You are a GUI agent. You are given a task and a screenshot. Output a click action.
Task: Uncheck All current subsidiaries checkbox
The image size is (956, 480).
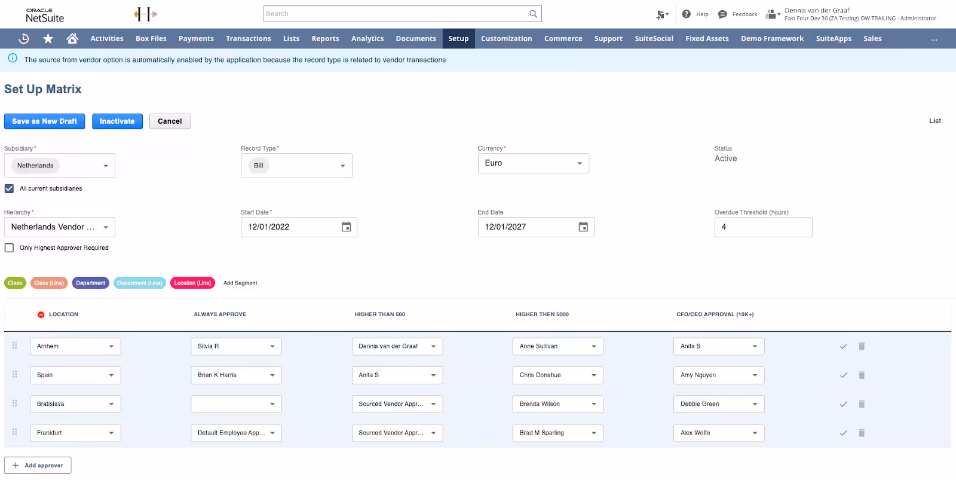coord(9,188)
